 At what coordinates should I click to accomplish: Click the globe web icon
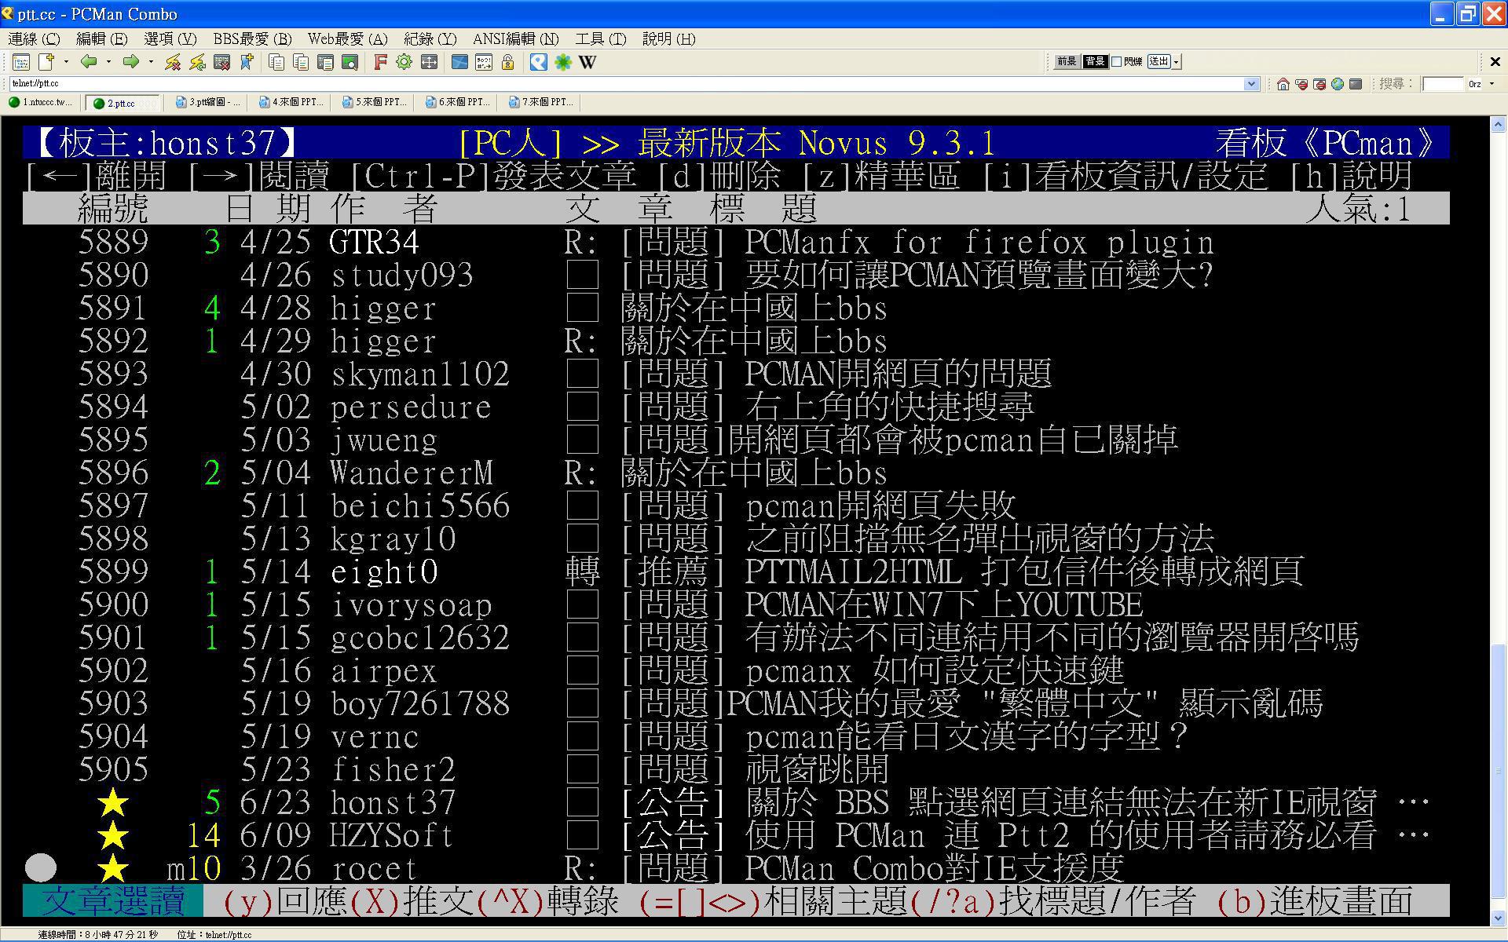pyautogui.click(x=1338, y=84)
